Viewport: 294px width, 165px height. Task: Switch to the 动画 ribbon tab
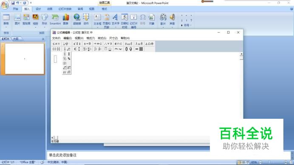tap(50, 9)
